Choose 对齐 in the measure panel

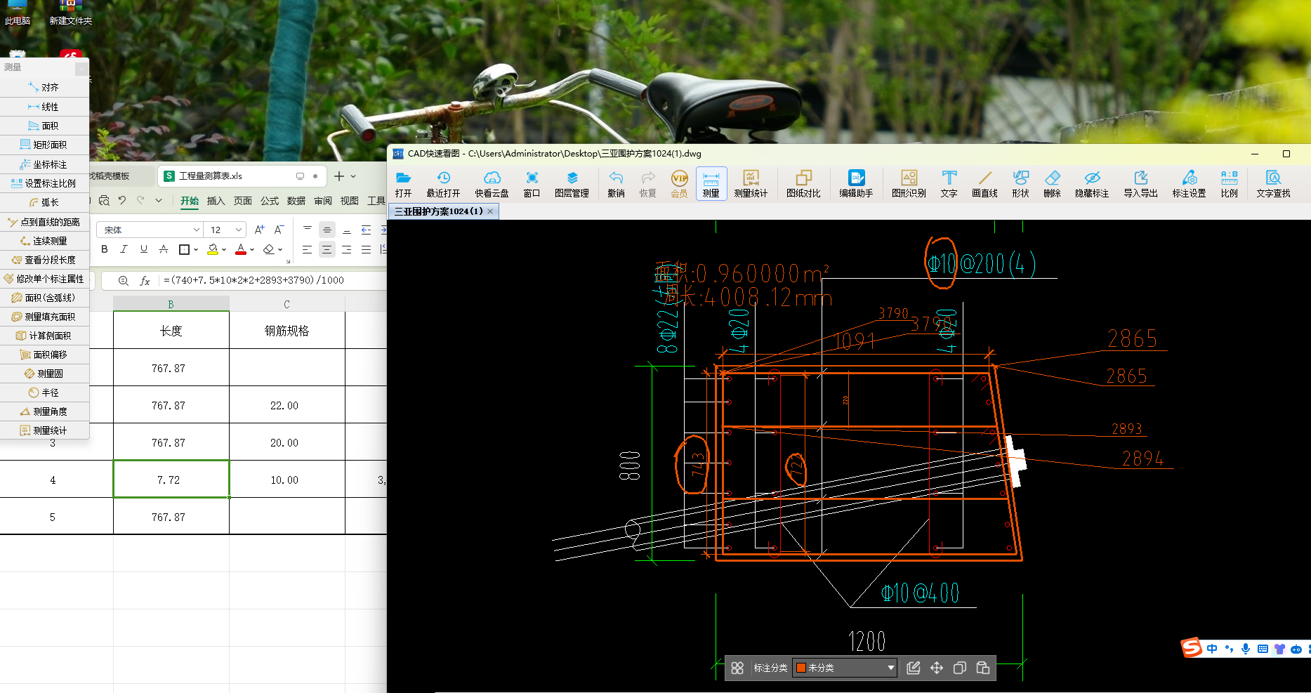[44, 87]
